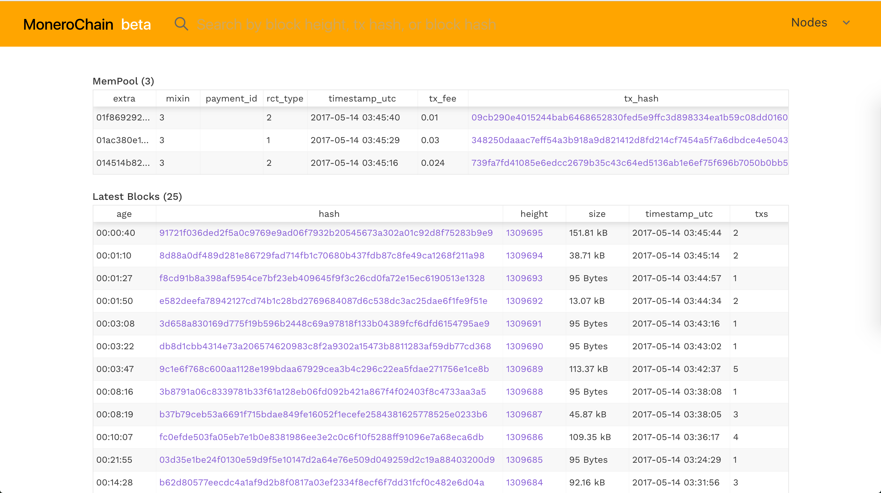The height and width of the screenshot is (493, 881).
Task: Expand the Nodes dropdown chevron
Action: (x=846, y=23)
